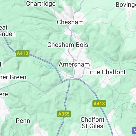Viewport: 136px width, 136px height.
Task: Click the Penn village label
Action: [23, 121]
